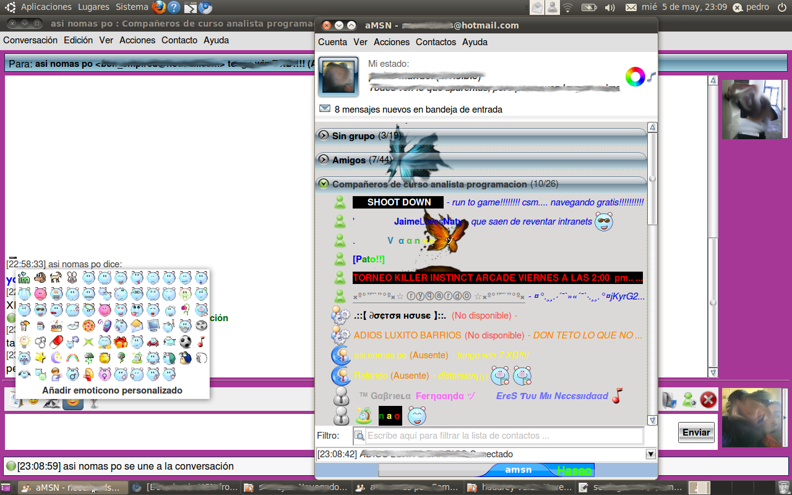
Task: Insert the wilted rose emoticon
Action: pos(185,310)
